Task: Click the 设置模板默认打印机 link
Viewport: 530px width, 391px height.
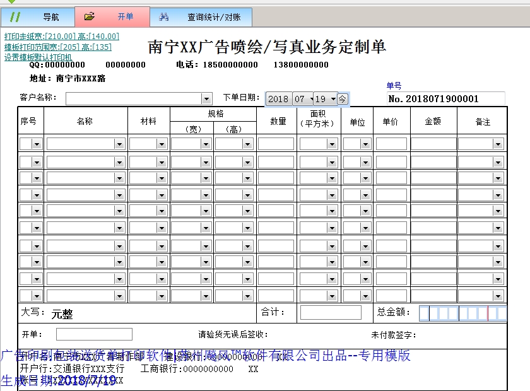Action: click(x=38, y=57)
